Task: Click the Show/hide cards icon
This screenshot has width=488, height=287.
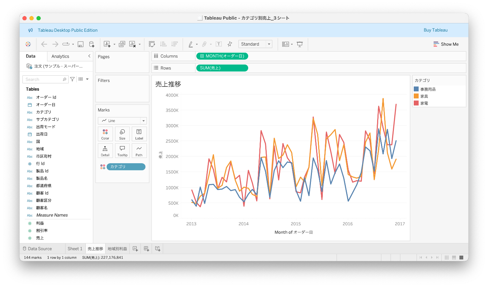Action: pyautogui.click(x=285, y=44)
